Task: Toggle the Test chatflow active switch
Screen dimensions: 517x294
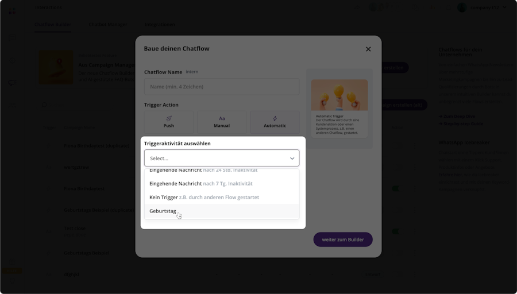Action: coord(395,231)
